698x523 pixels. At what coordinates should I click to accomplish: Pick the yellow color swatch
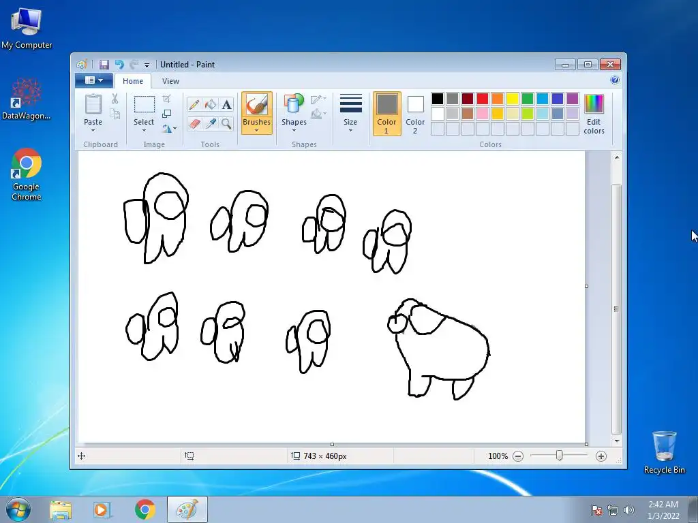(x=513, y=98)
